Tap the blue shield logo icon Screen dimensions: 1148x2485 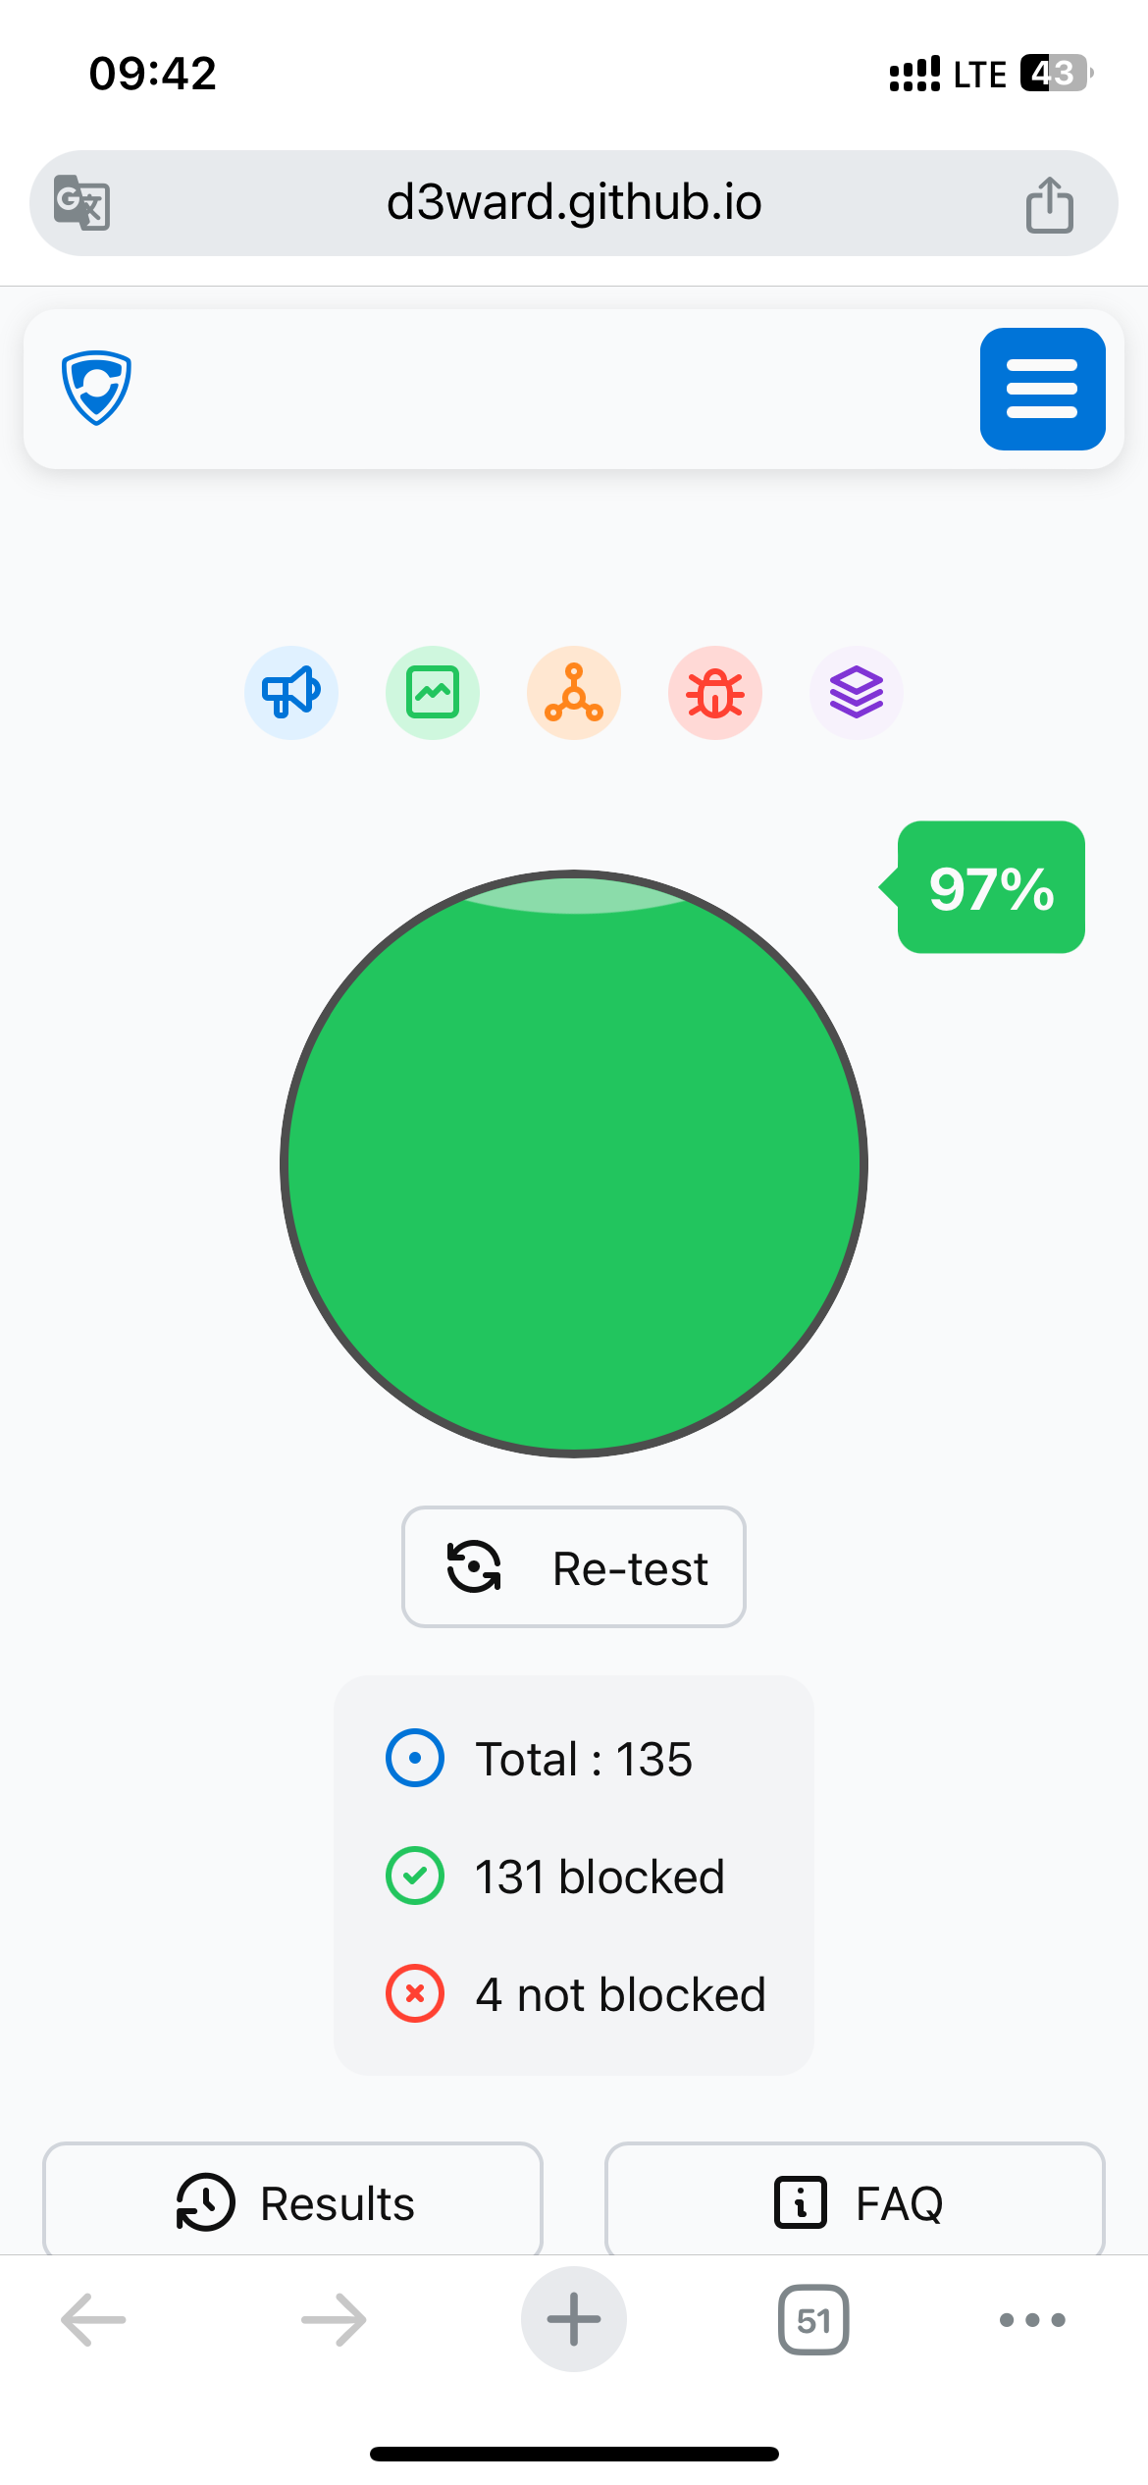point(96,388)
